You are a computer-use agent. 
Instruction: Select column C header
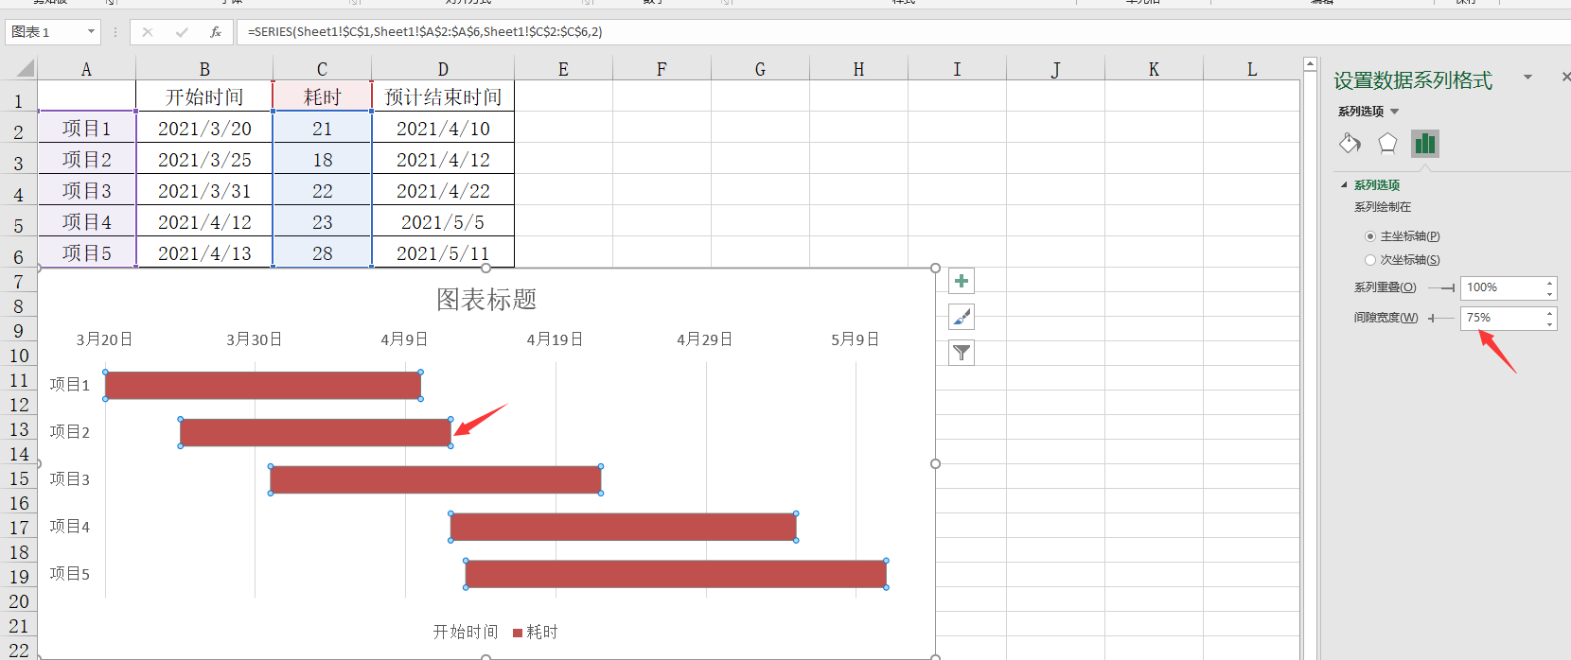322,69
